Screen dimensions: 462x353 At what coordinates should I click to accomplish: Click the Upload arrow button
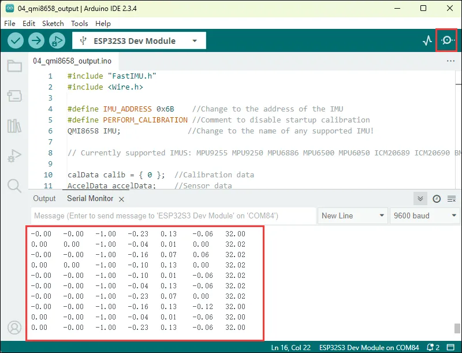36,40
